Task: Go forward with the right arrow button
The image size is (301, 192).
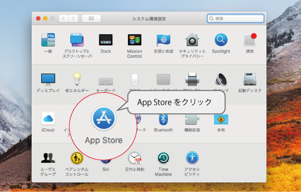Action: (x=73, y=19)
